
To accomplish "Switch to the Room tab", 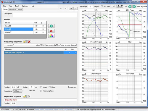I will pos(20,10).
